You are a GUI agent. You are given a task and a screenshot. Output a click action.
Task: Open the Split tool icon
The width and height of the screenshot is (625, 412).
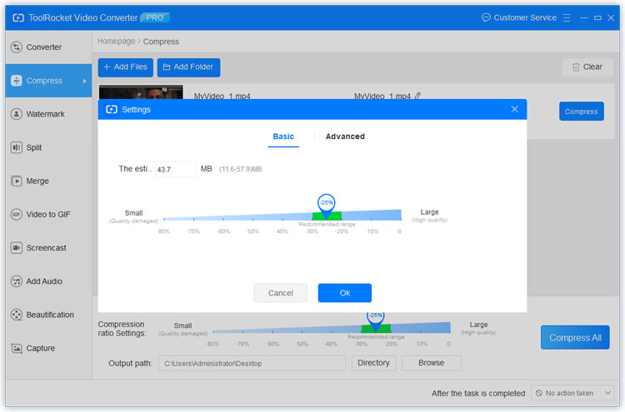pyautogui.click(x=17, y=147)
